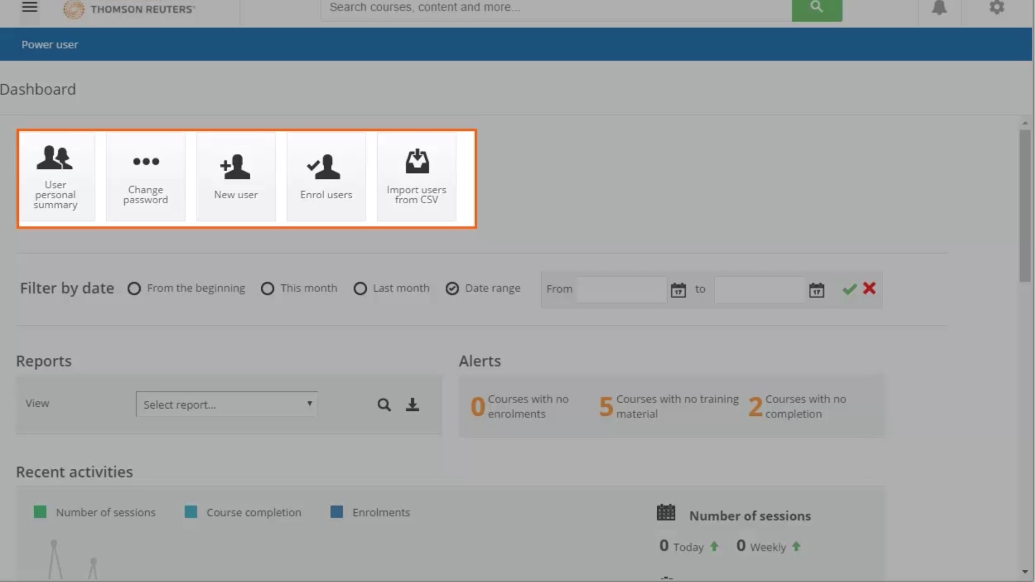The width and height of the screenshot is (1035, 582).
Task: Create a New user
Action: [x=236, y=177]
